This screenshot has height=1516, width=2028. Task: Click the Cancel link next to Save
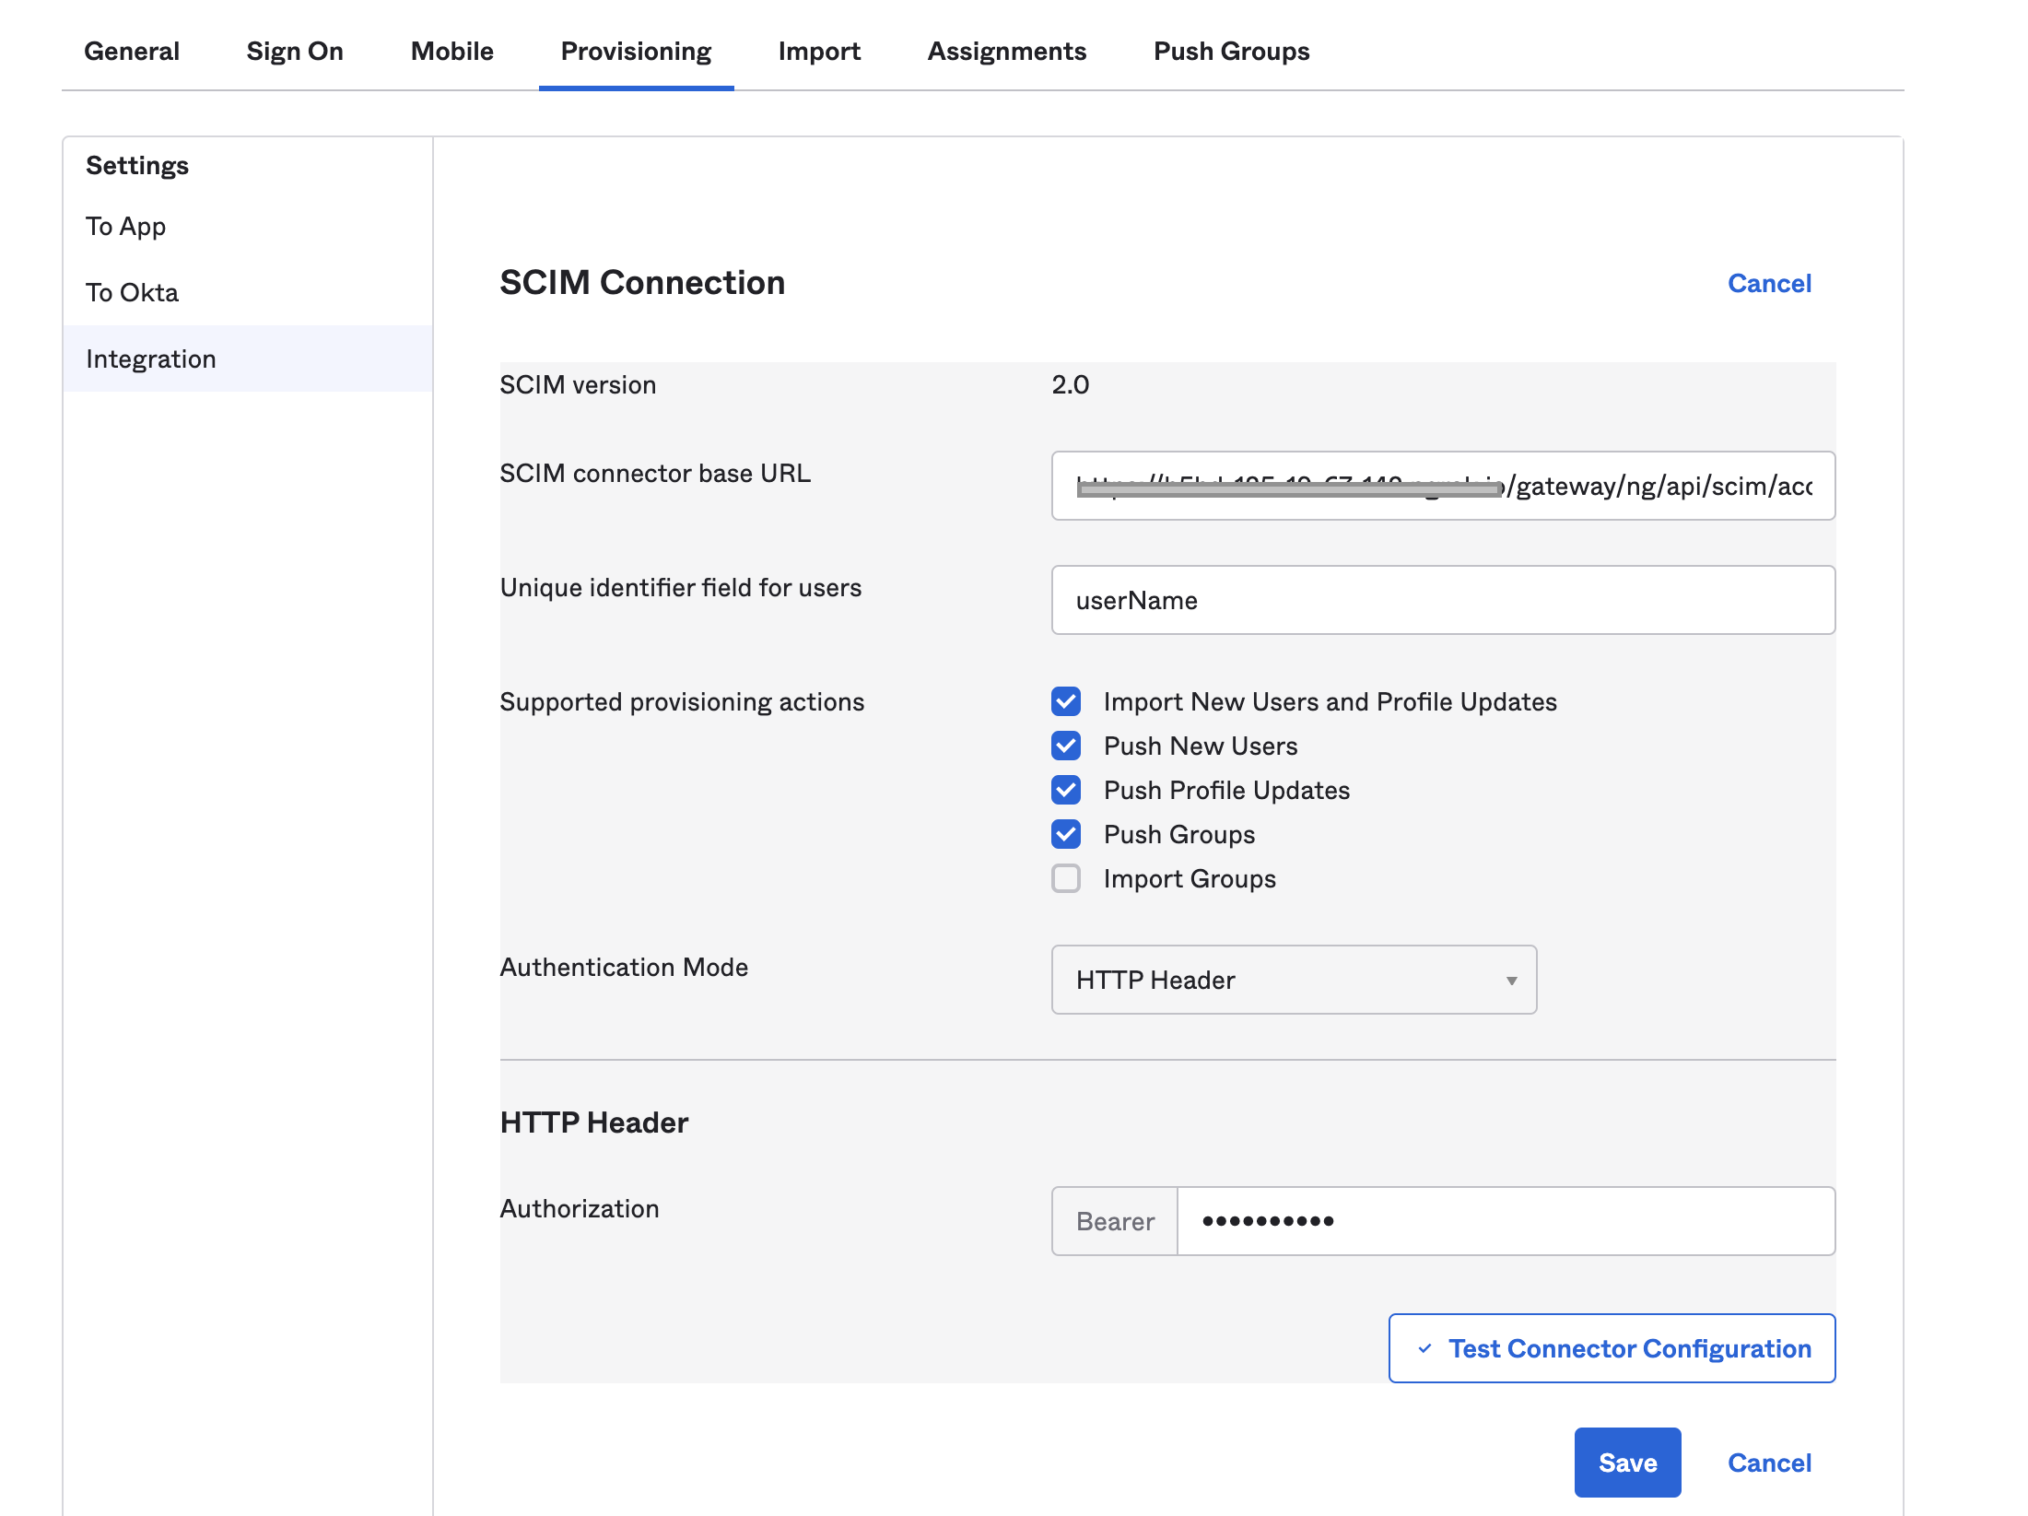[1769, 1463]
